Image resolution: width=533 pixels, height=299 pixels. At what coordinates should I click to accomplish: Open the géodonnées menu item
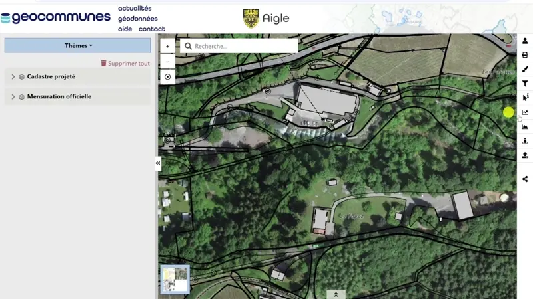137,19
